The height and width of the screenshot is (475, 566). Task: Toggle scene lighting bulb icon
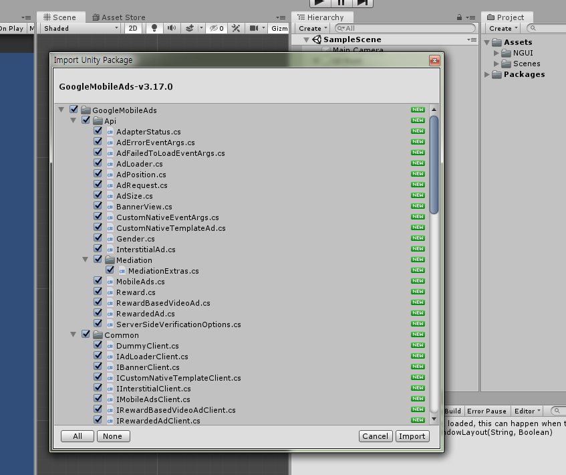(154, 28)
